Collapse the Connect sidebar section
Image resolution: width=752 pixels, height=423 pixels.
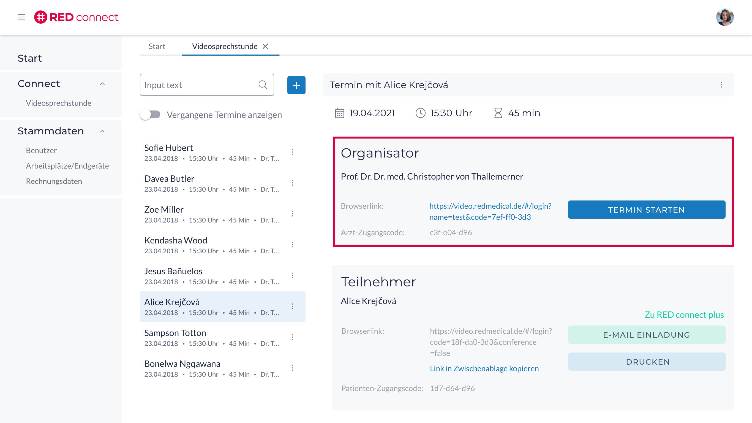[102, 84]
